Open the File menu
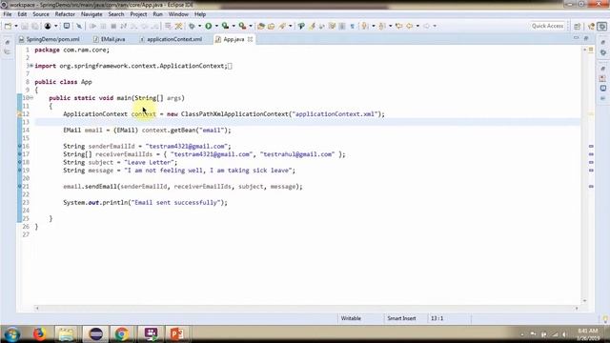Viewport: 610px width, 343px height. 8,14
